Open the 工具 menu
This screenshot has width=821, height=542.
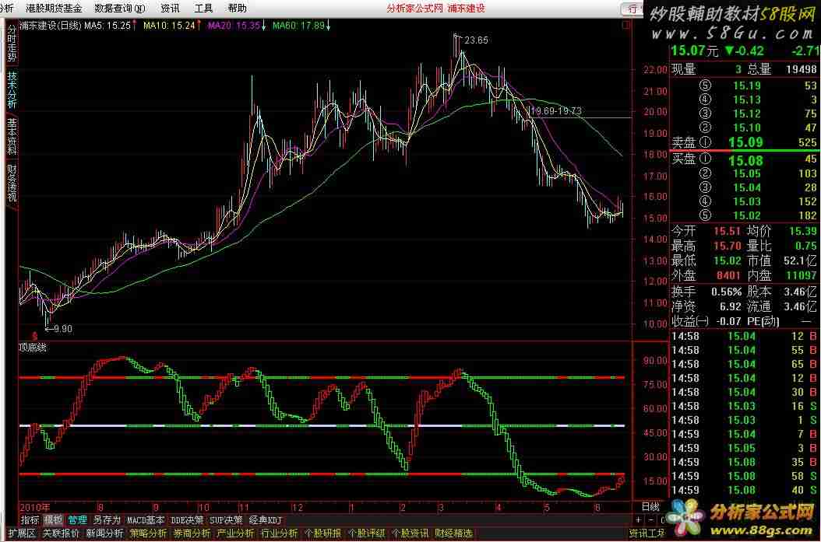(203, 9)
